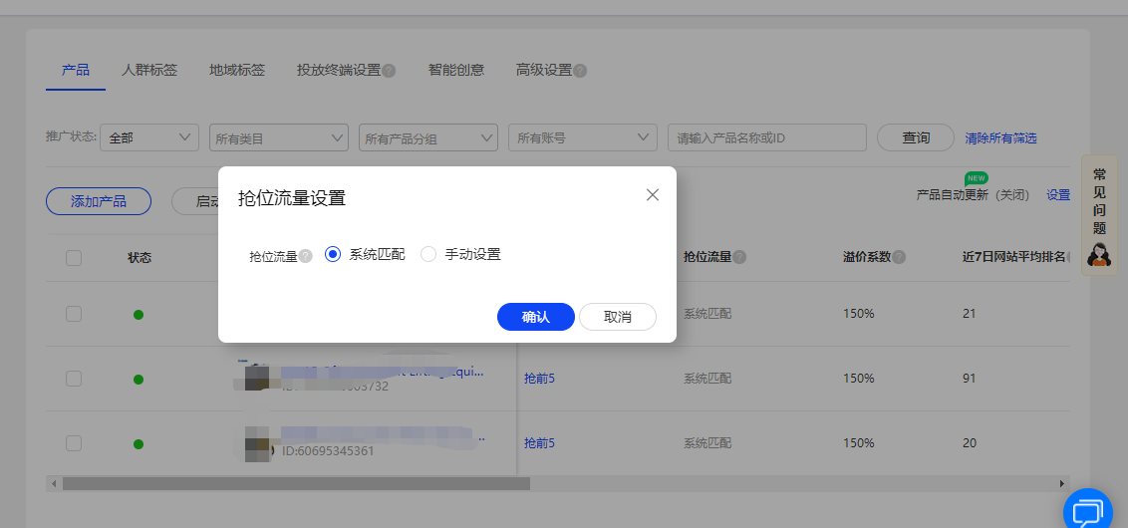Click help icon beside 高级设置 tab
The width and height of the screenshot is (1128, 528).
[580, 71]
